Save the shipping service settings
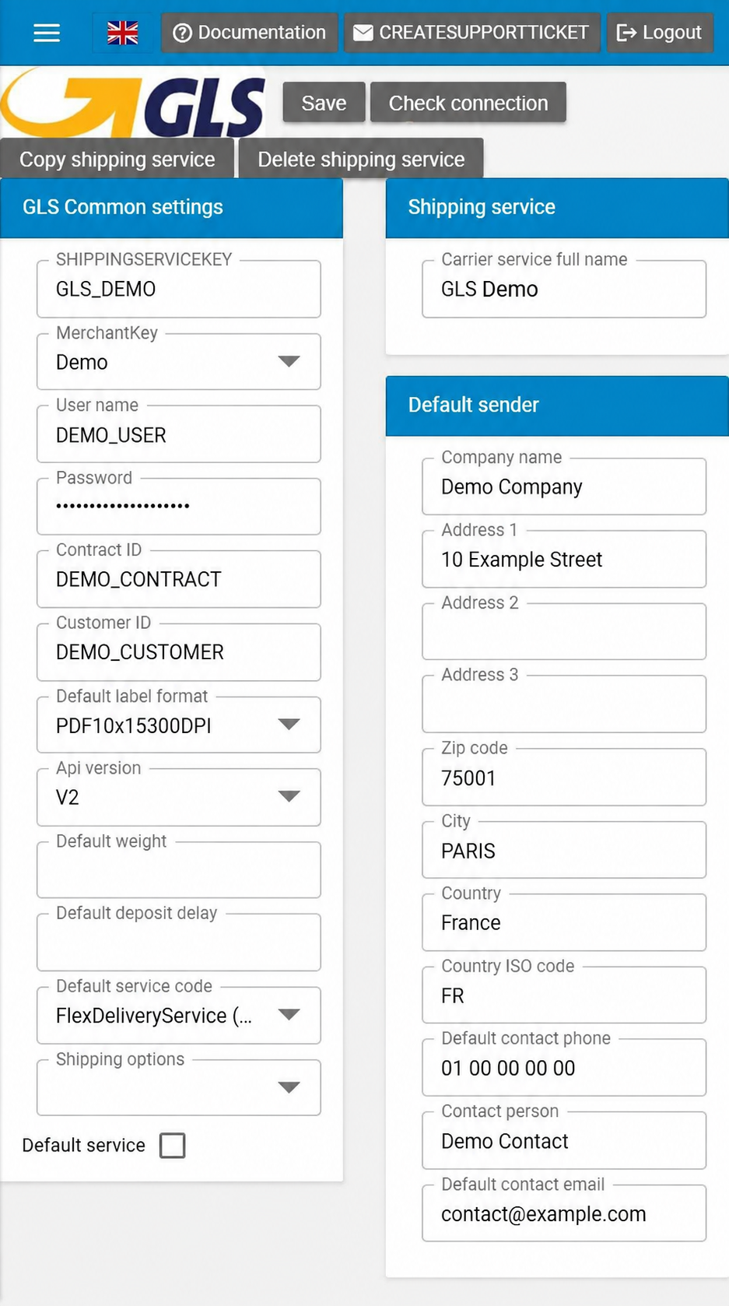 [324, 103]
